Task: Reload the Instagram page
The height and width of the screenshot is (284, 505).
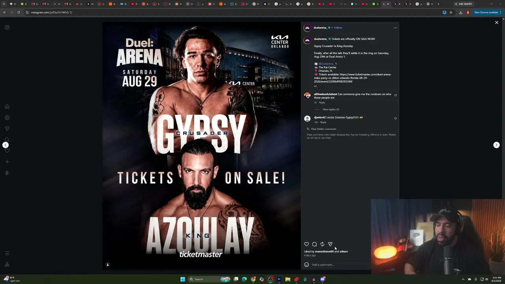Action: (x=19, y=12)
